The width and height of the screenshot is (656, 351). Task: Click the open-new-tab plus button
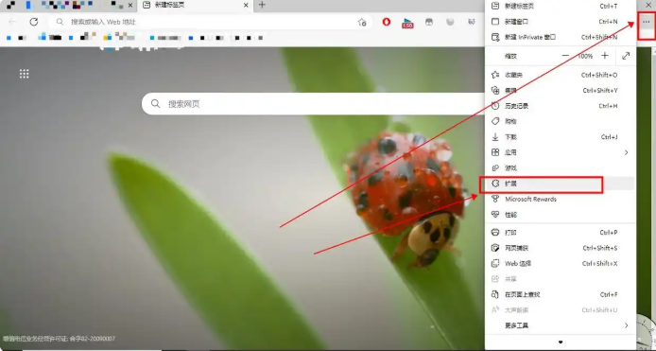(x=262, y=5)
